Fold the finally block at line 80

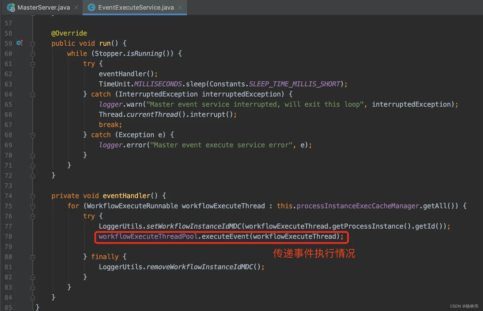pos(33,257)
